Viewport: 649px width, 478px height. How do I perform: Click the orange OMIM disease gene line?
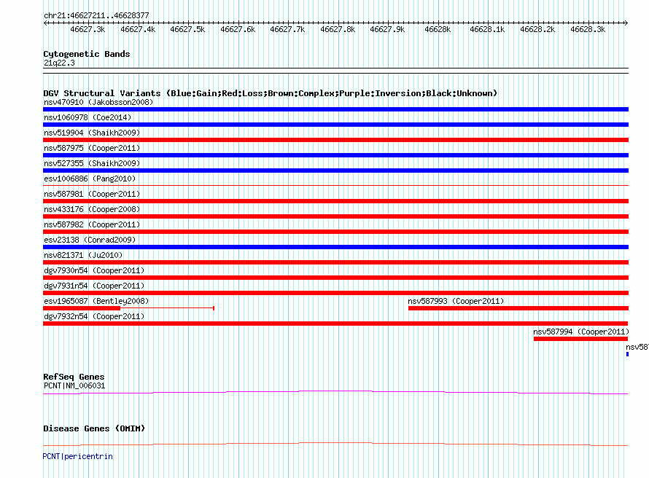pos(335,444)
